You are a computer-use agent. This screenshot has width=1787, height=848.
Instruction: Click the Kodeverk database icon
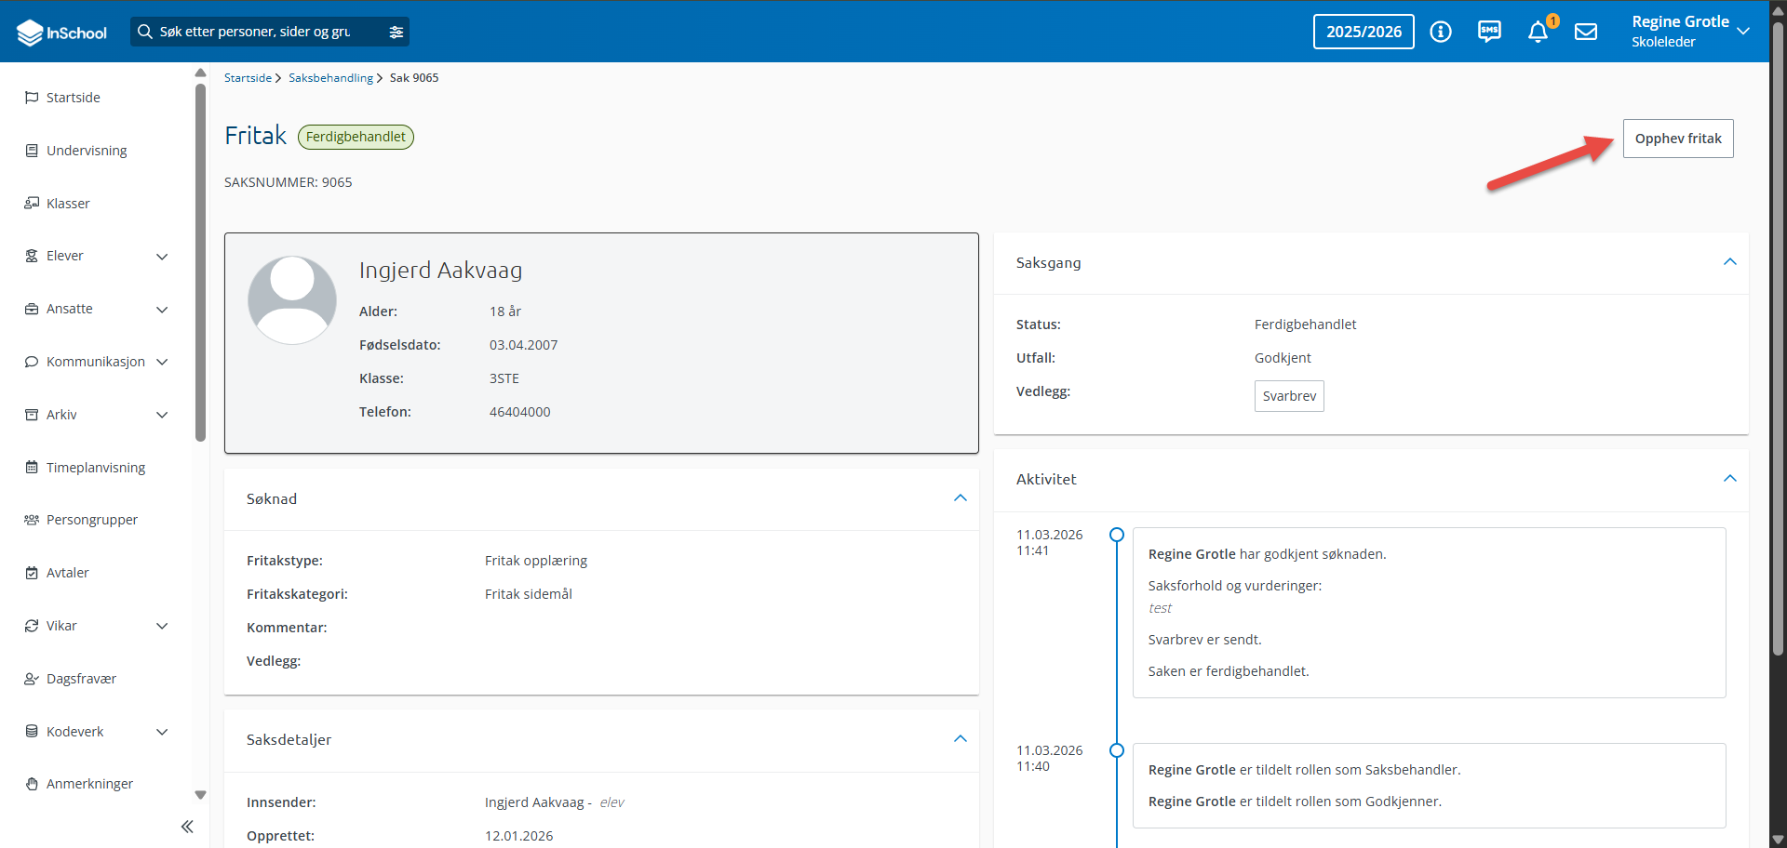32,732
